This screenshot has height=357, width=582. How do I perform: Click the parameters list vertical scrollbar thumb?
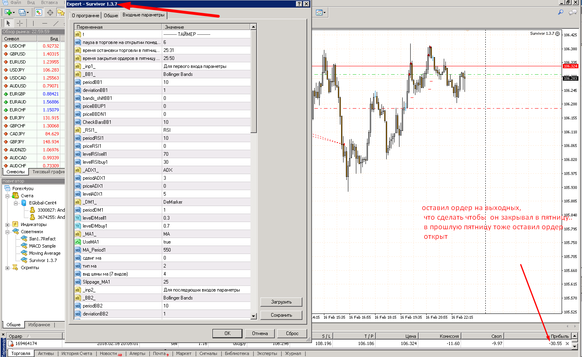coord(253,81)
